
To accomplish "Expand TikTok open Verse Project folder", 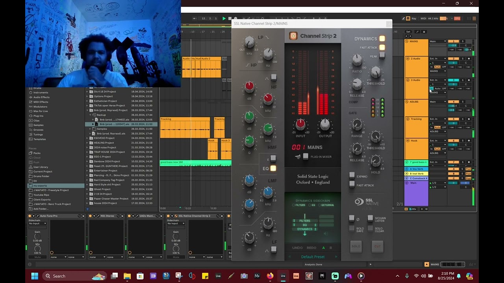I will (88, 105).
